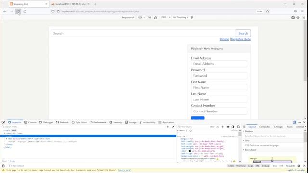Add a new CSS rule

[x=222, y=127]
